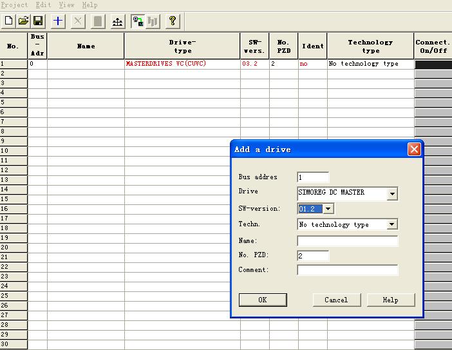Click 'No technology type' cell in row 1

click(370, 64)
